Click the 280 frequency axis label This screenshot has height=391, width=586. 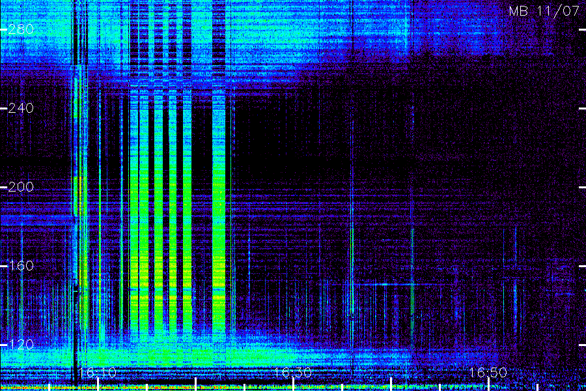(x=21, y=29)
